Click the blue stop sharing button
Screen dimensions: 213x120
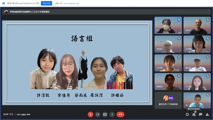[x=47, y=3]
